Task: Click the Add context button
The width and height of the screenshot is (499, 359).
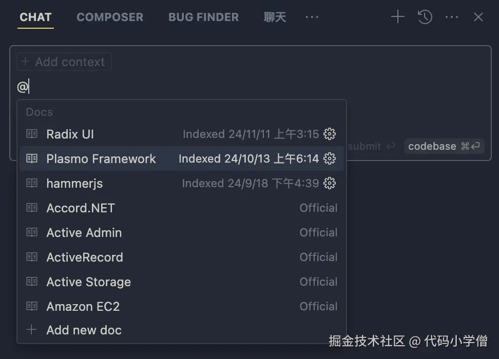Action: tap(64, 62)
